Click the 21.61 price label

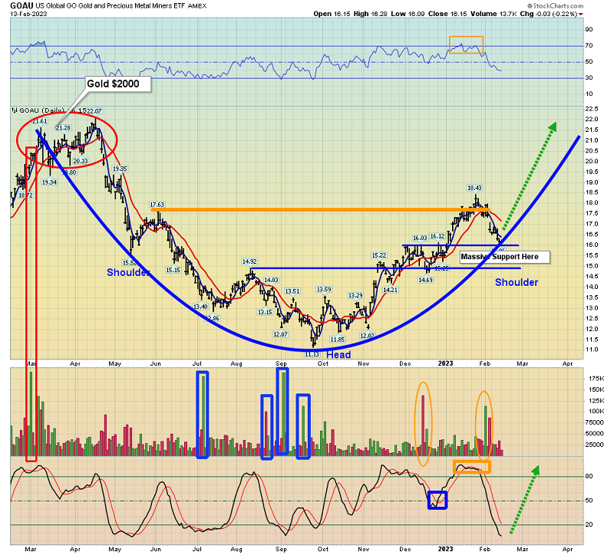click(x=40, y=121)
